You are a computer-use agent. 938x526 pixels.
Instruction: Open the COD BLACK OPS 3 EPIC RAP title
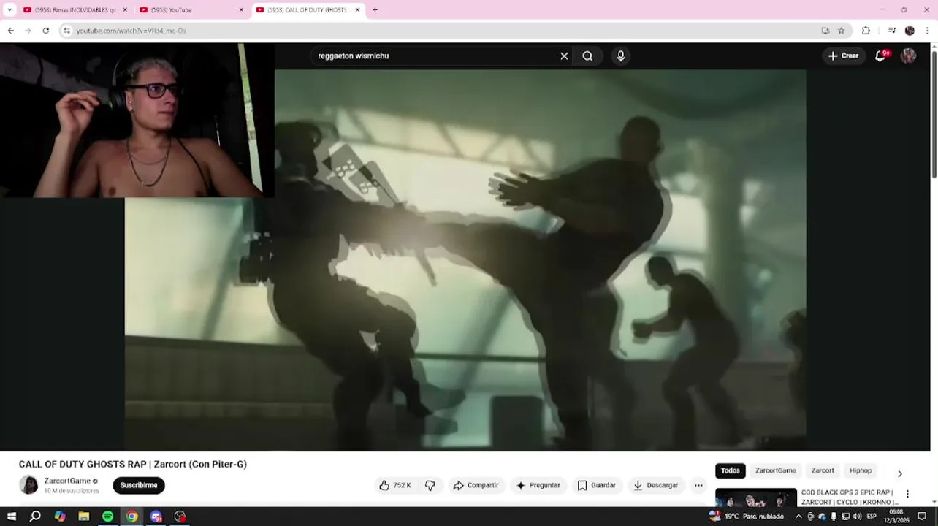(x=850, y=497)
